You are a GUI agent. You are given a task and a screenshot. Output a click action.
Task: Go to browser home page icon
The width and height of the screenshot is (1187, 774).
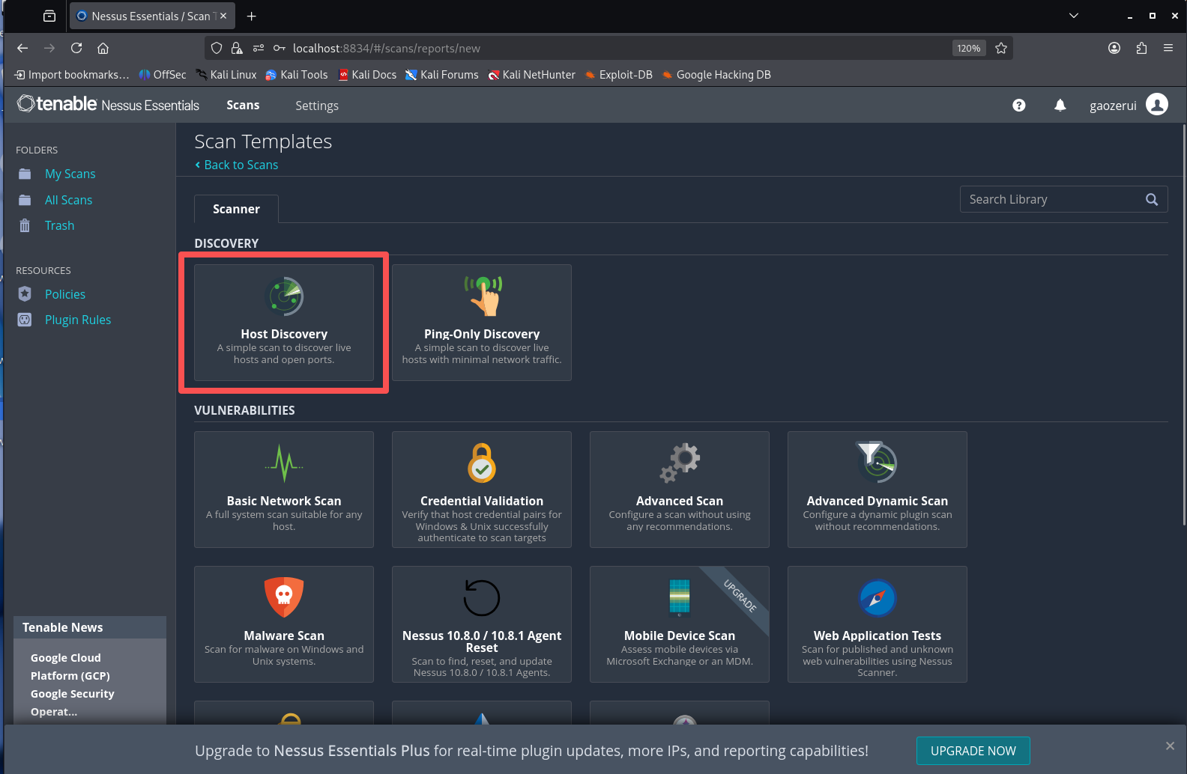(x=103, y=48)
